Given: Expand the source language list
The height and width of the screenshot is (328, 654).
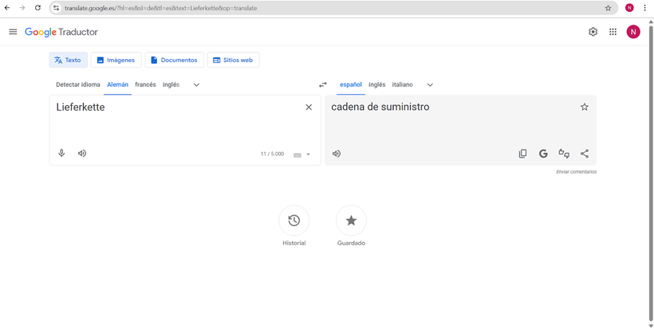Looking at the screenshot, I should click(x=196, y=85).
